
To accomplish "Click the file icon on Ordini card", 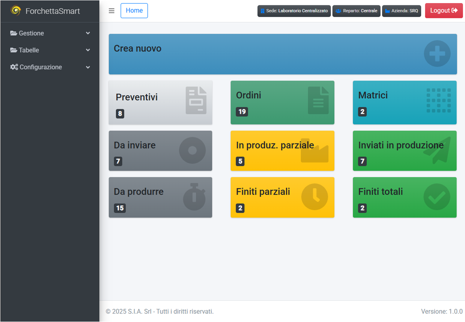I will pyautogui.click(x=318, y=101).
